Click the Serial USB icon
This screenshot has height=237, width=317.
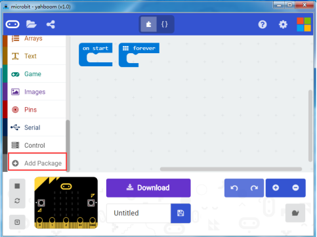pos(15,127)
